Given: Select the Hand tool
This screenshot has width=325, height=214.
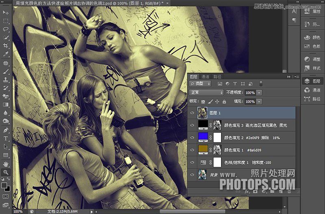Looking at the screenshot, I should point(6,164).
